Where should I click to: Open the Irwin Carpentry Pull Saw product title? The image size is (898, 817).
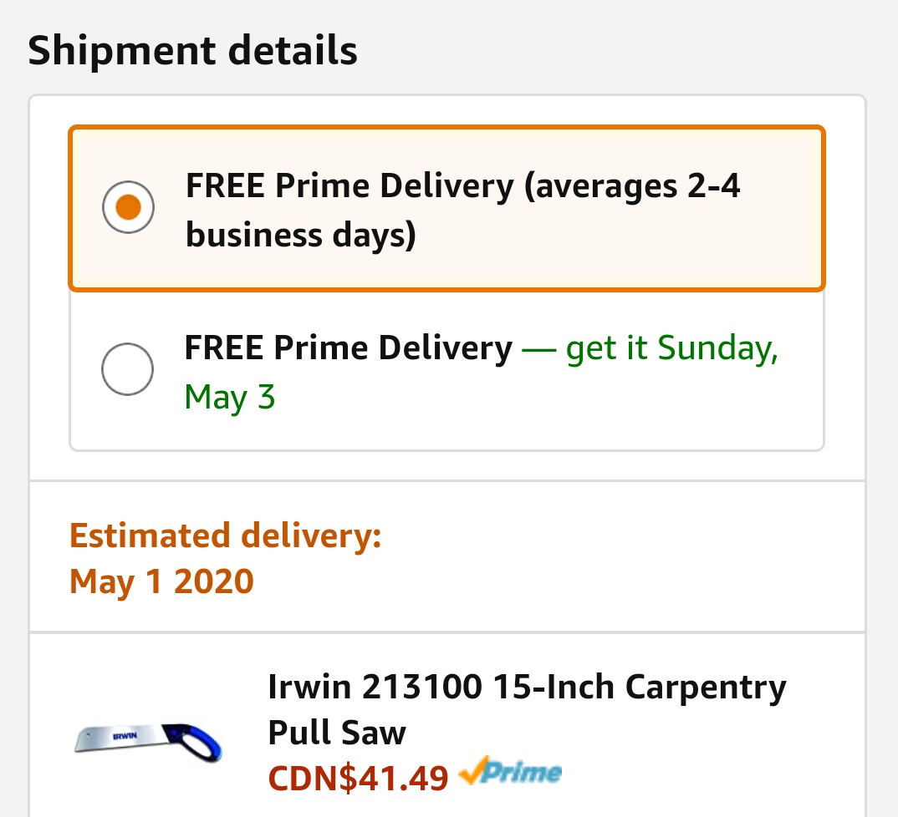click(x=527, y=709)
